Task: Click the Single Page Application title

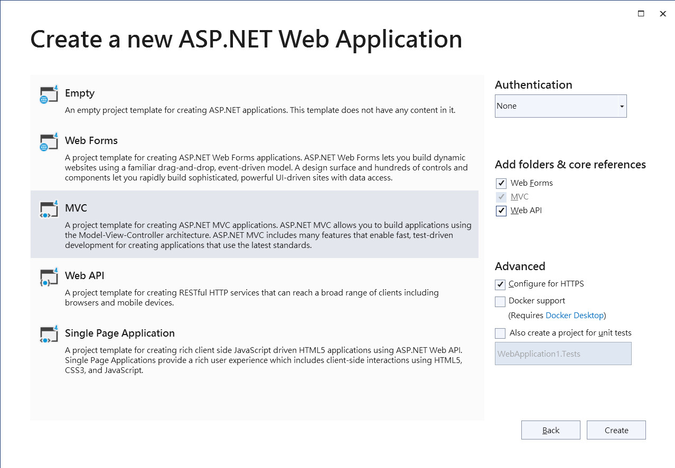Action: point(120,333)
